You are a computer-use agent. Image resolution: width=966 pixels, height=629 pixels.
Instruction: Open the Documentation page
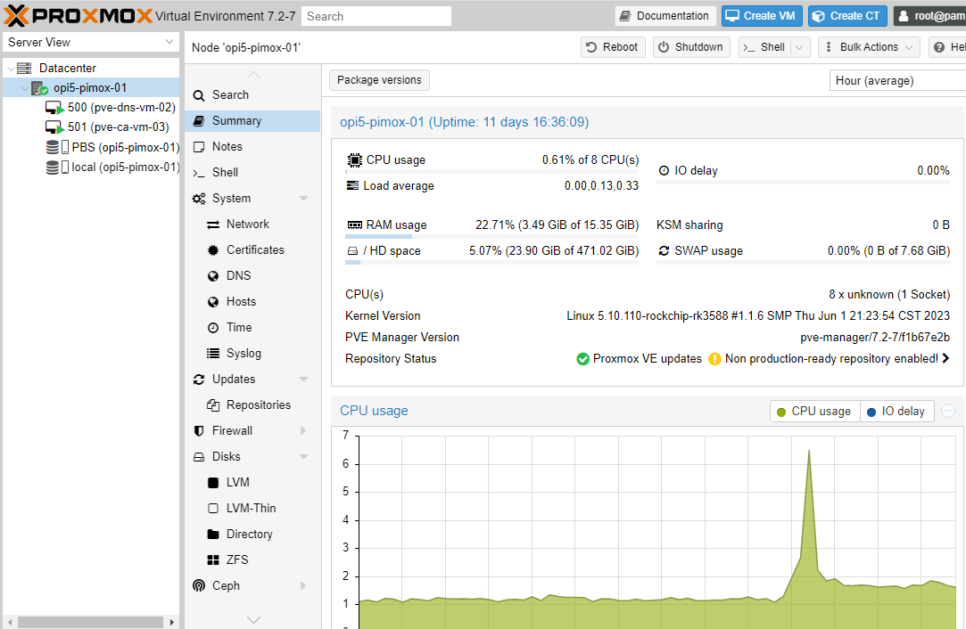(x=665, y=16)
